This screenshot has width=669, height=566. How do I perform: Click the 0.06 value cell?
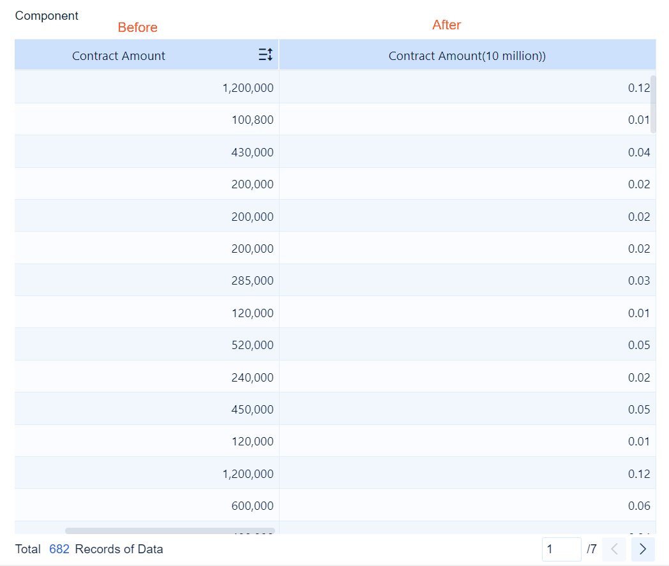point(638,505)
